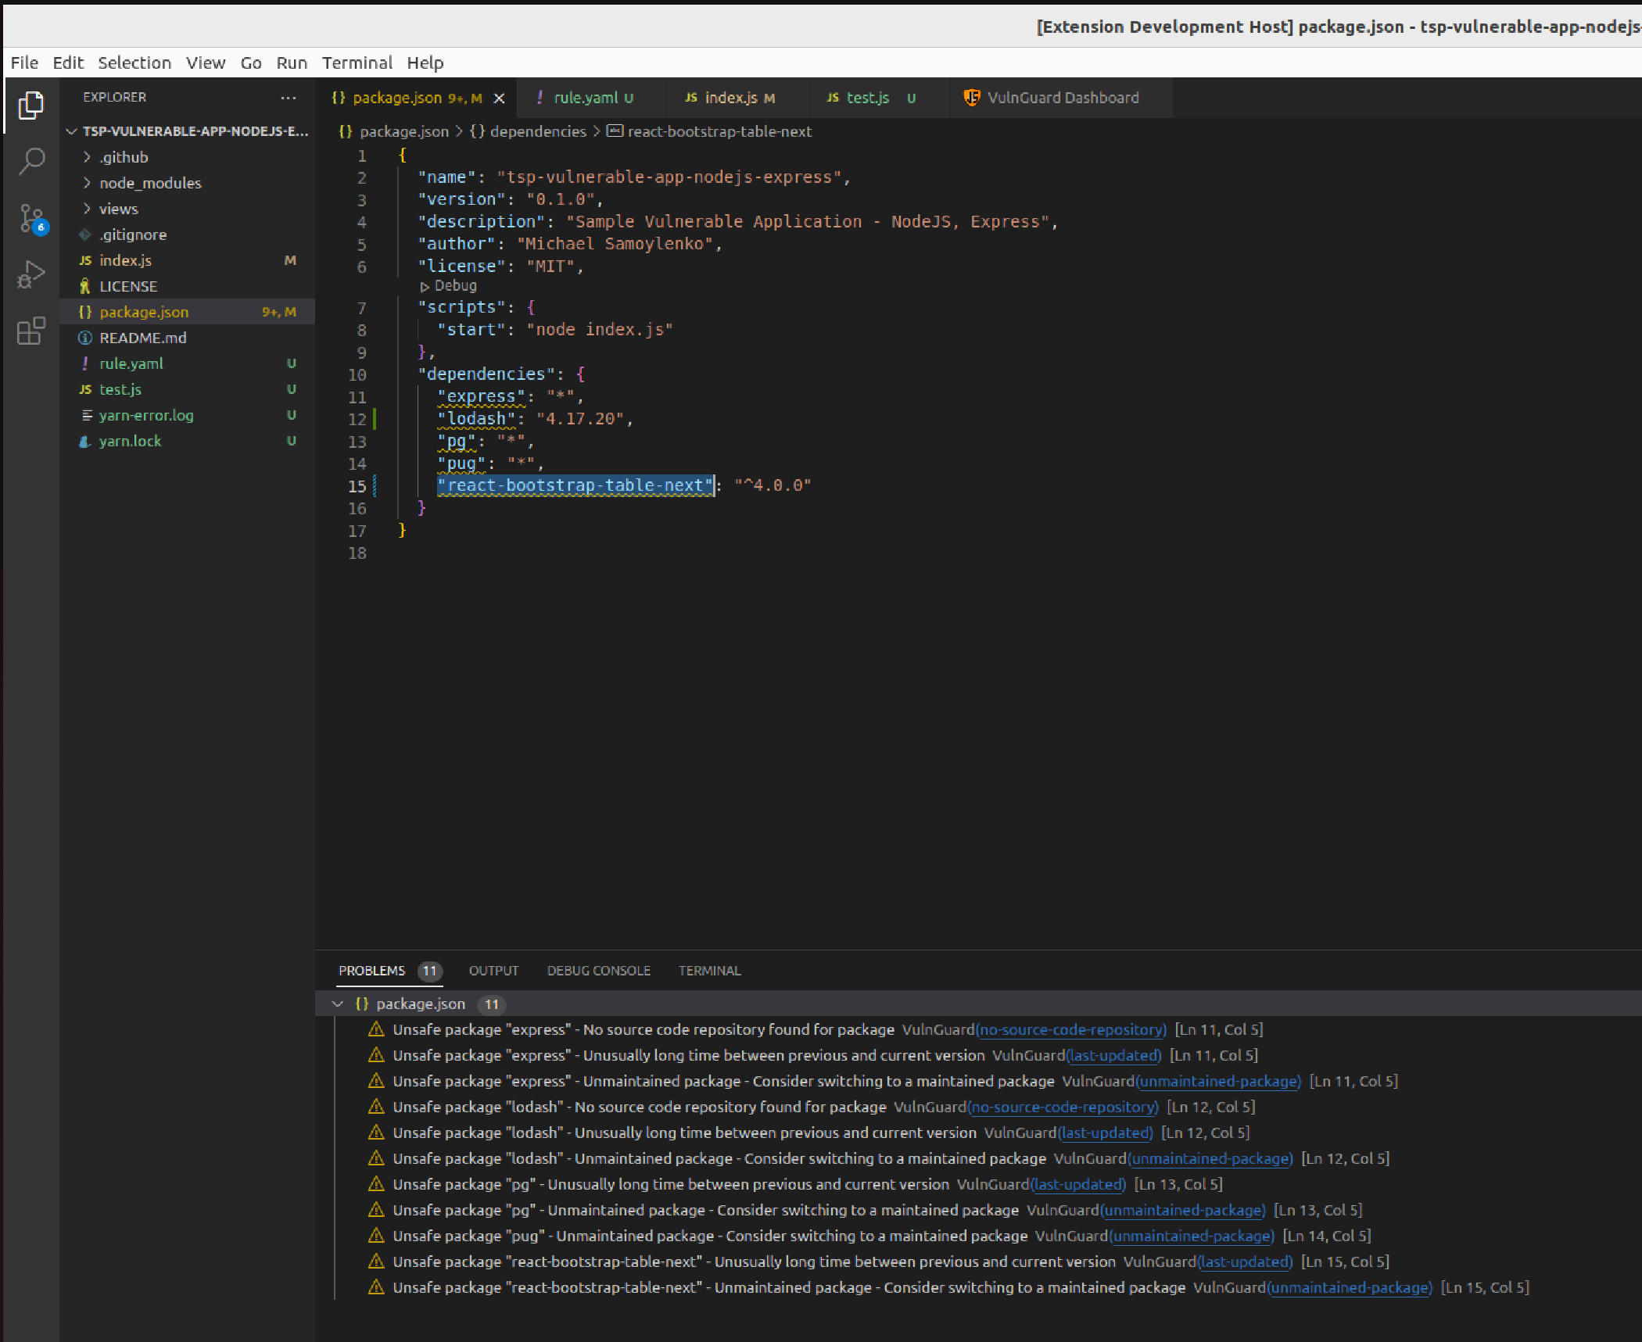Screen dimensions: 1642x1342
Task: Click the Debug code lens above scripts
Action: pyautogui.click(x=449, y=286)
